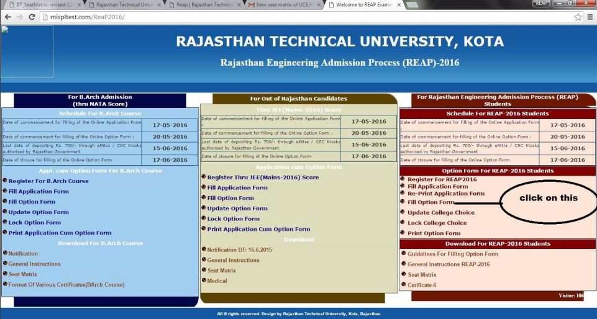Screen dimensions: 597x319
Task: Click the Gmail icon on the New seat matrix tab
Action: pos(252,5)
